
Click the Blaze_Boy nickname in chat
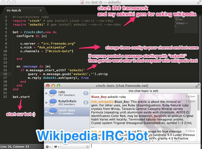click(99, 97)
